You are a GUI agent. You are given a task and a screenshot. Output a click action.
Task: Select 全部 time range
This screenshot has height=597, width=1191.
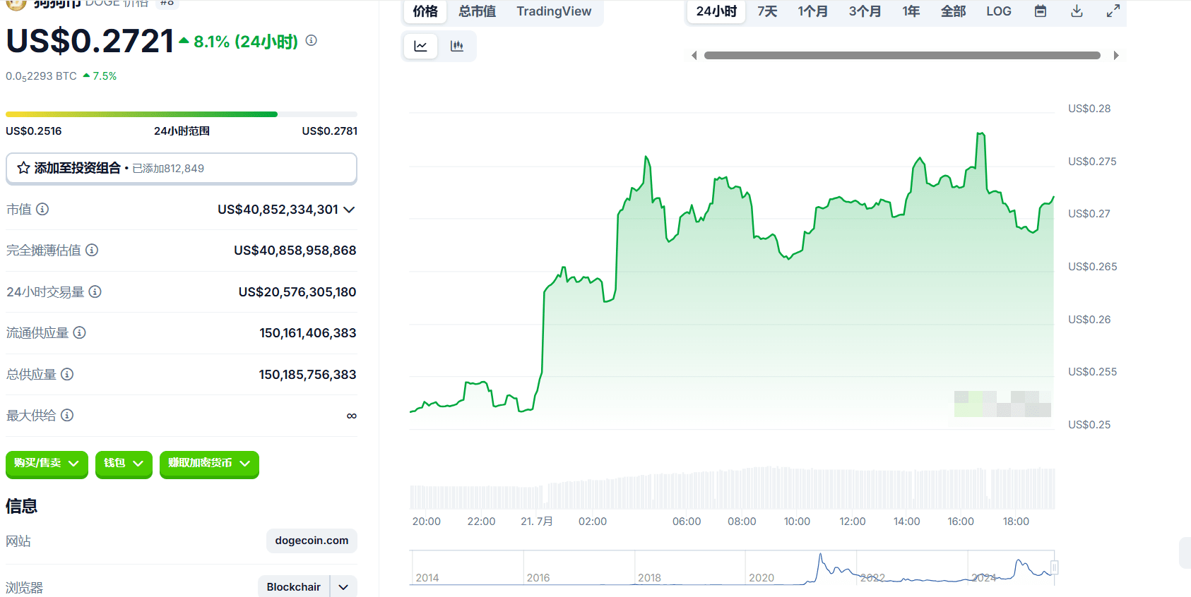(953, 11)
